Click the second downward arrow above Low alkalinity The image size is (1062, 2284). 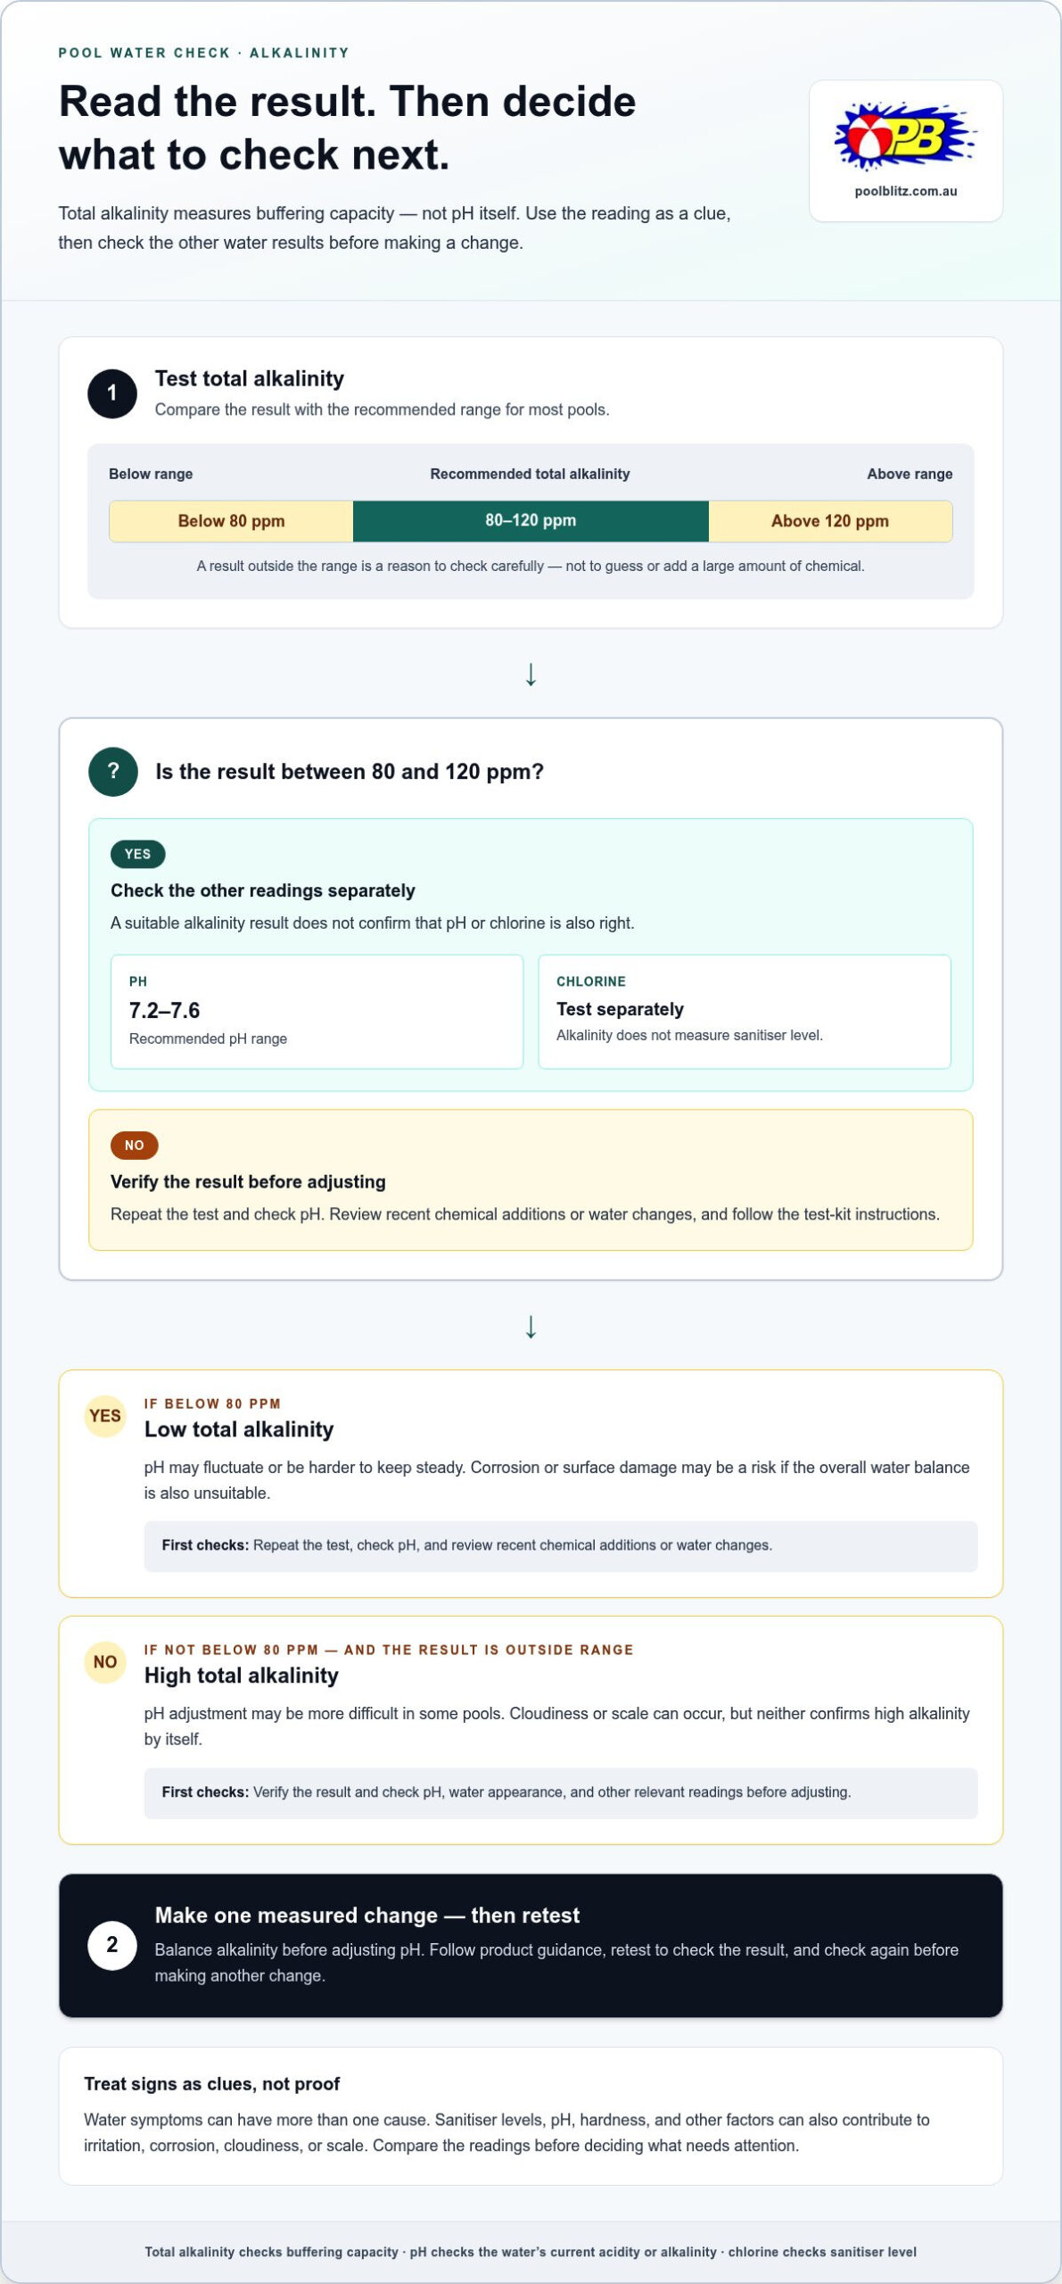[531, 1327]
